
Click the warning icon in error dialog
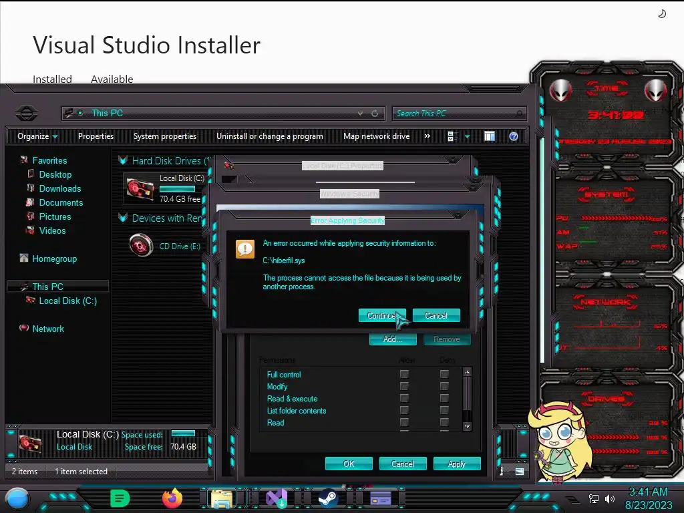[245, 249]
